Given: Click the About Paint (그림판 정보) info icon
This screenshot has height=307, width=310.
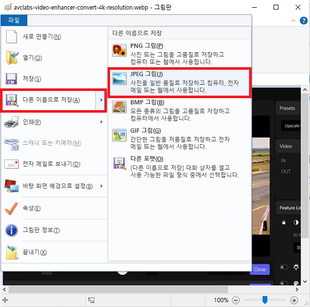Looking at the screenshot, I should (x=11, y=231).
